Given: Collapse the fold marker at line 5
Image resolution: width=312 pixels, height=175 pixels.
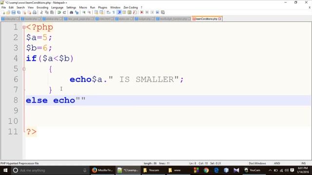Looking at the screenshot, I should 24,69.
